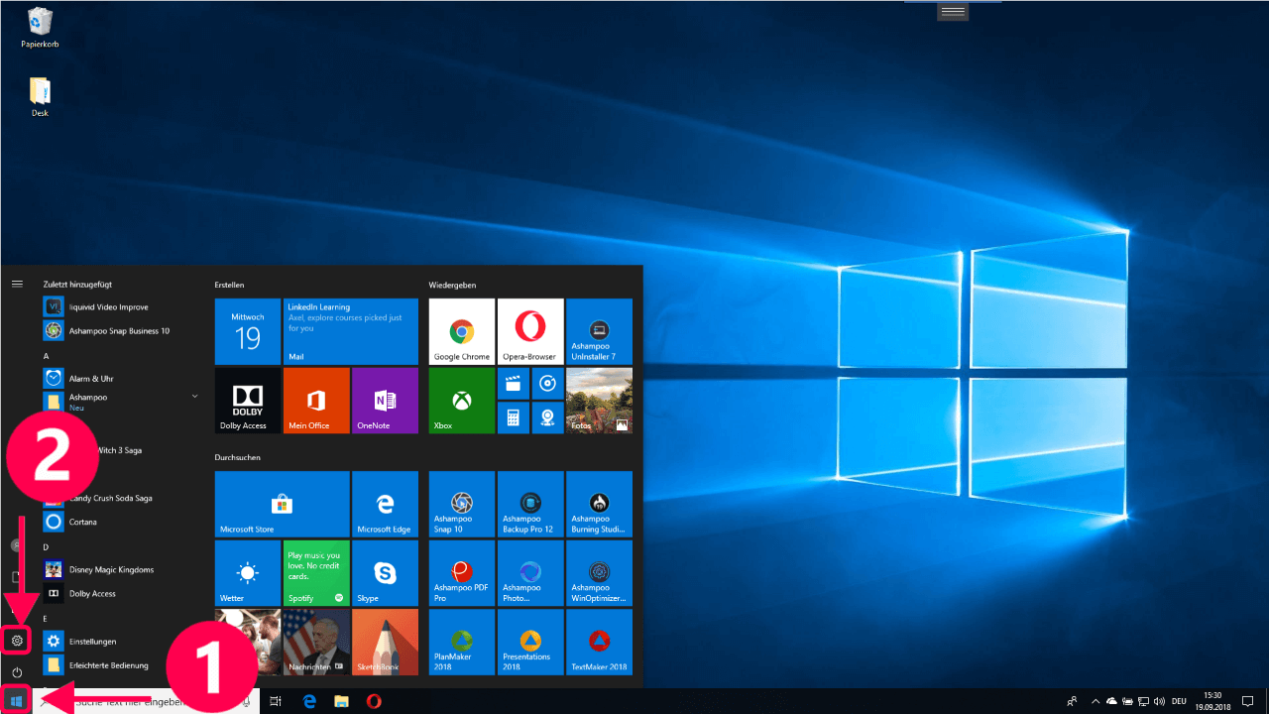1269x714 pixels.
Task: Open Ashampoo Backup Pro 12 tile
Action: 530,504
